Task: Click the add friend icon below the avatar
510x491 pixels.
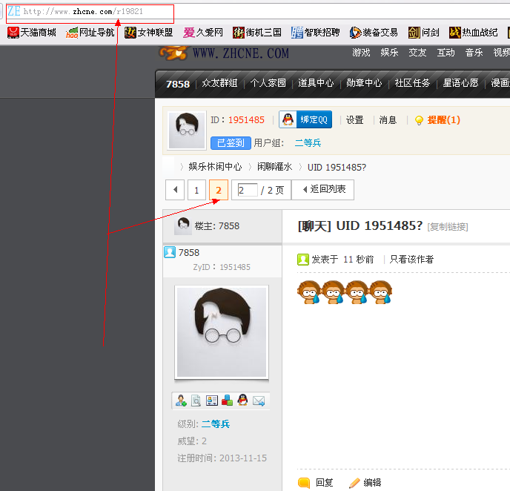Action: coord(181,401)
